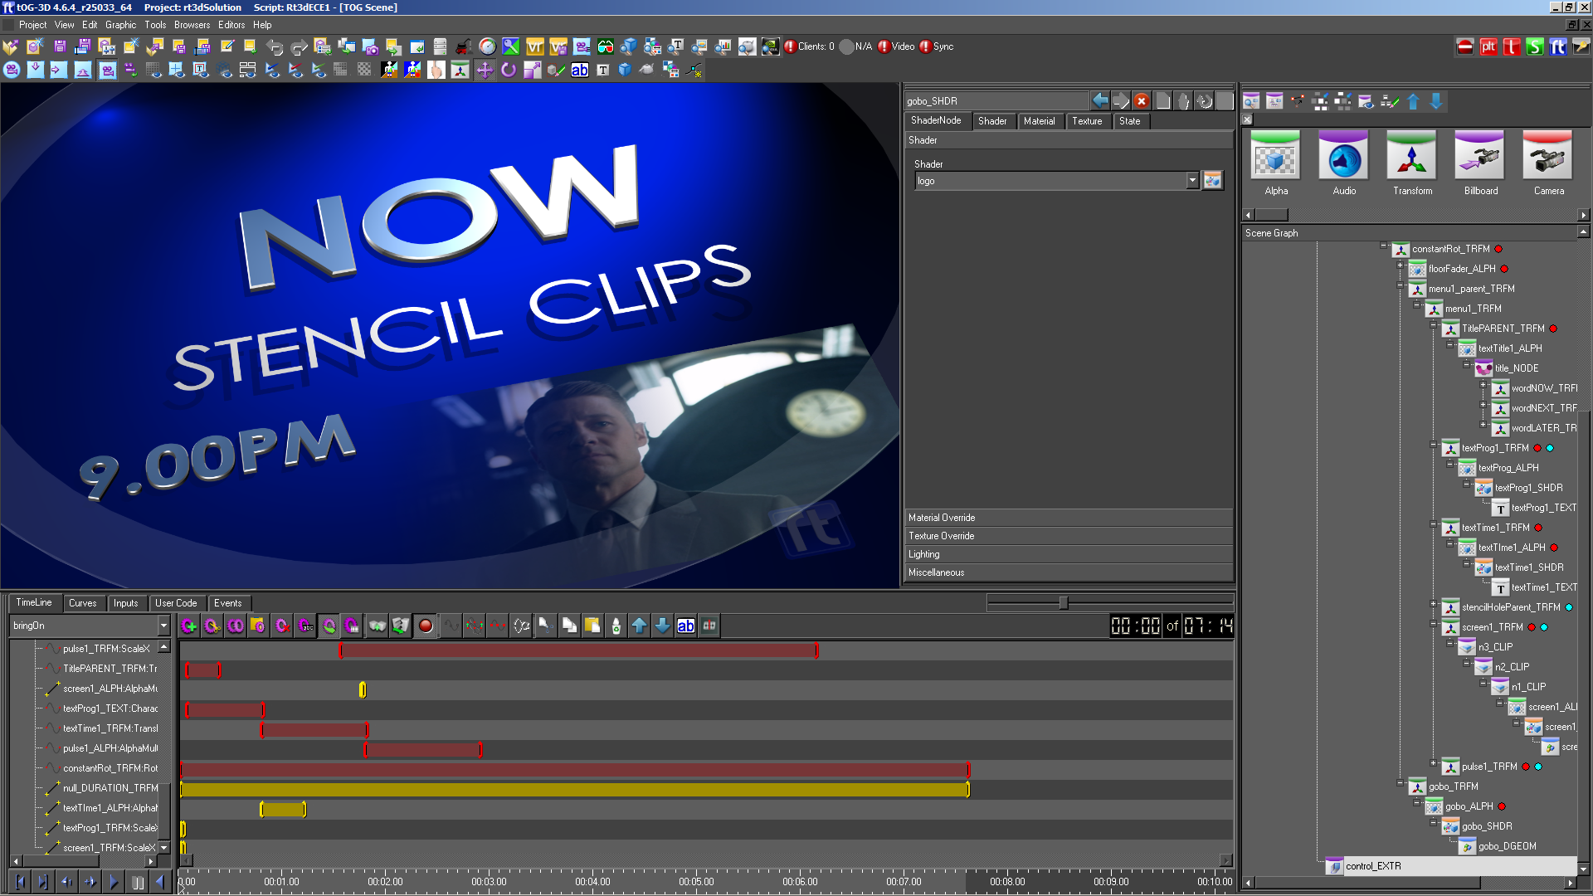Open the Texture tab in shader panel
The width and height of the screenshot is (1593, 896).
coord(1086,121)
